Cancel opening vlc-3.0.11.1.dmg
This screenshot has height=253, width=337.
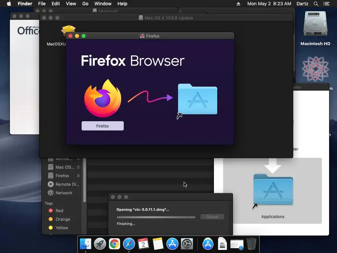coord(212,217)
